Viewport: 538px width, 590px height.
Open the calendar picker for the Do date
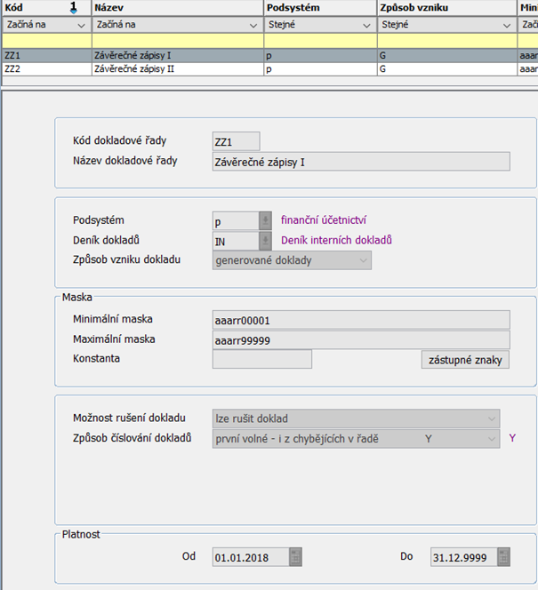click(503, 557)
